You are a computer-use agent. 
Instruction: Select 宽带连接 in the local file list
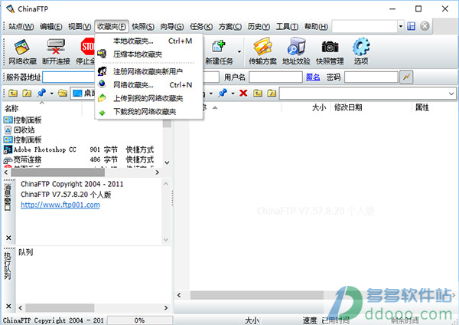pyautogui.click(x=22, y=160)
